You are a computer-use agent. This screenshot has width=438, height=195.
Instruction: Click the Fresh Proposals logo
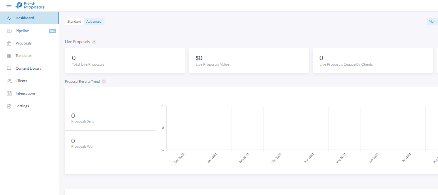coord(30,6)
